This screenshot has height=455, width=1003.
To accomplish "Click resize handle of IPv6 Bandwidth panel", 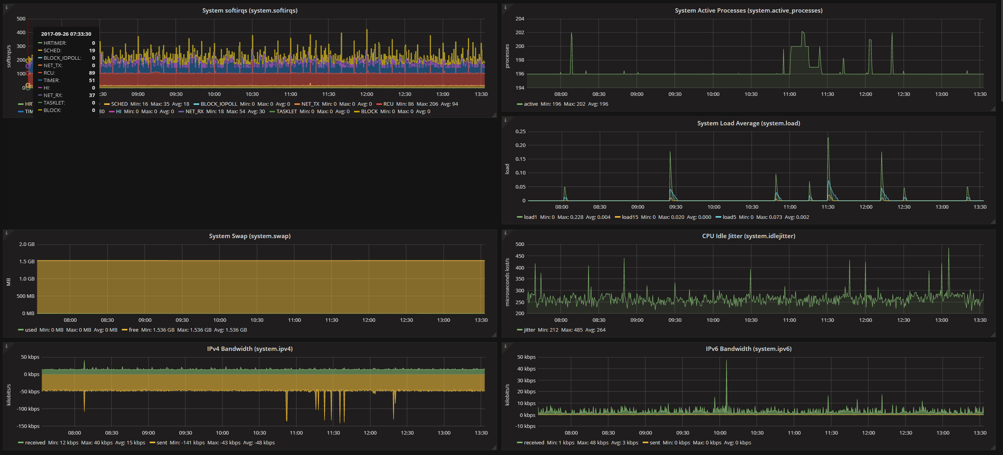I will point(993,448).
